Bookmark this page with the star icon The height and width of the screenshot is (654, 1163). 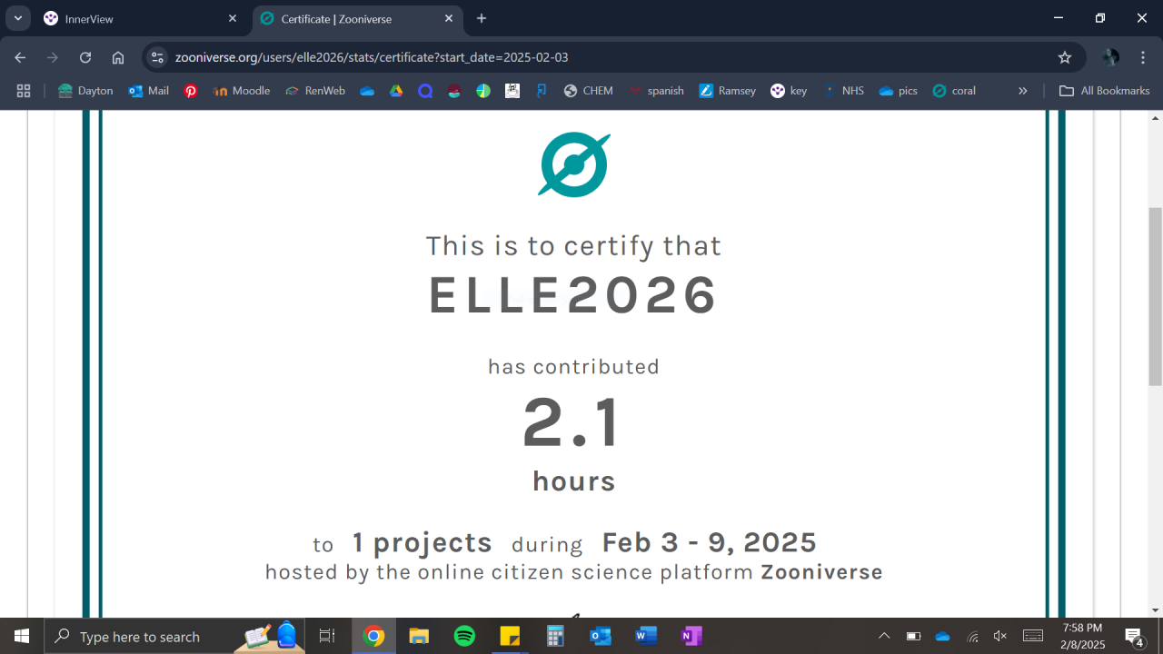(1065, 57)
